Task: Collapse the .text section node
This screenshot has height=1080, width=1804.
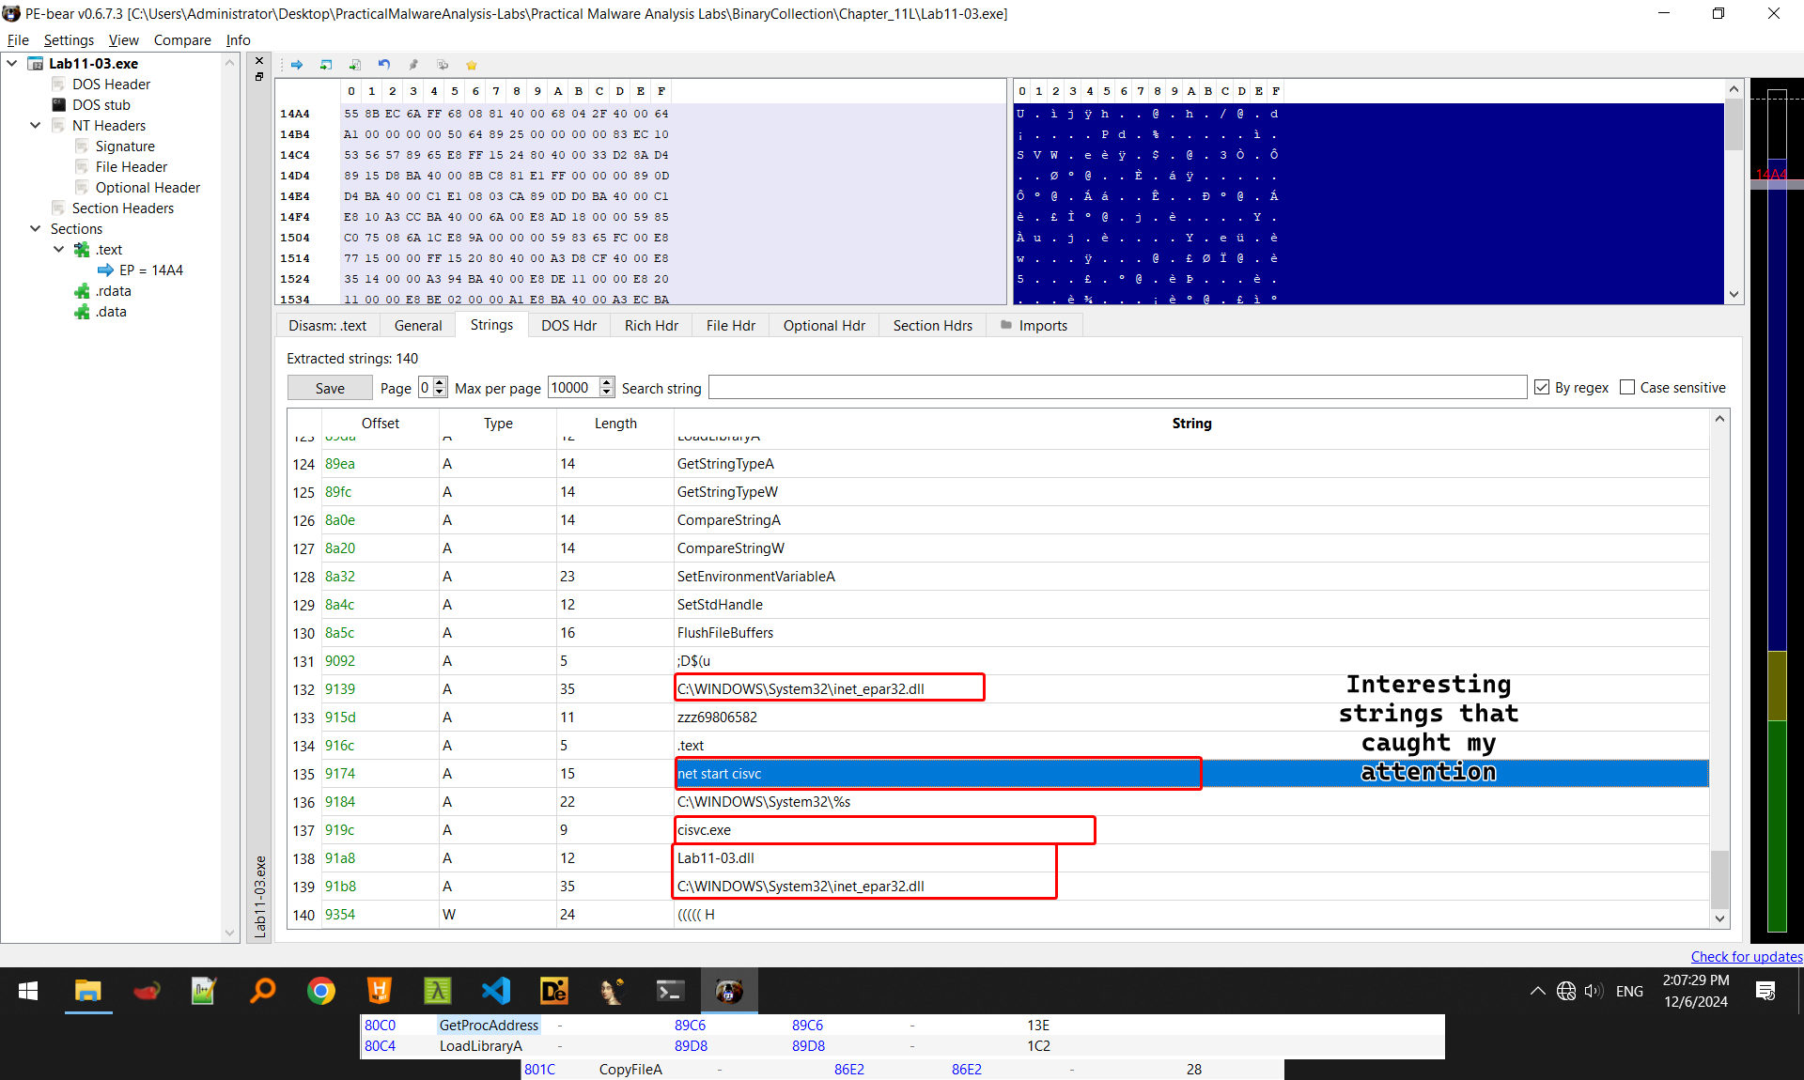Action: pyautogui.click(x=58, y=249)
